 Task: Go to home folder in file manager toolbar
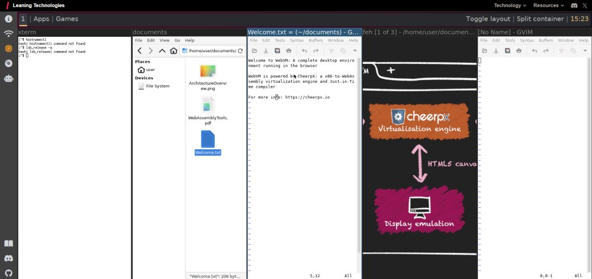click(x=173, y=51)
